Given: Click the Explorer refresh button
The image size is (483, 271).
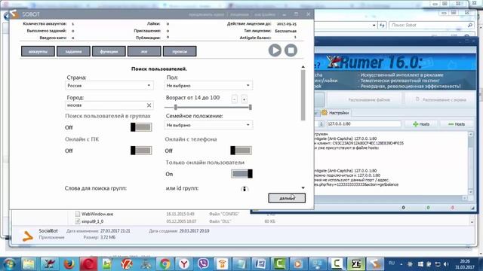Looking at the screenshot, I should click(x=382, y=25).
